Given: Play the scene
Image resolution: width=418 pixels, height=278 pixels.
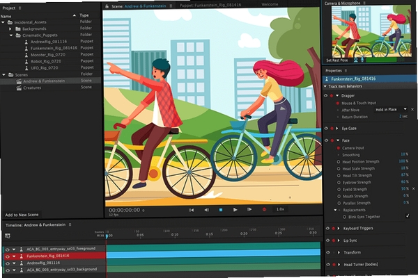Looking at the screenshot, I should 235,210.
